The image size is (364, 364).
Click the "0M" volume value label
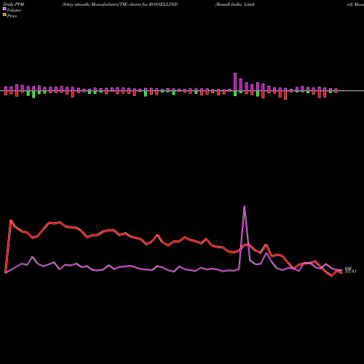pyautogui.click(x=348, y=268)
